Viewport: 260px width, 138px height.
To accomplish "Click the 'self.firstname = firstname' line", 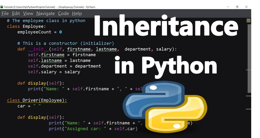I will pyautogui.click(x=62, y=55).
